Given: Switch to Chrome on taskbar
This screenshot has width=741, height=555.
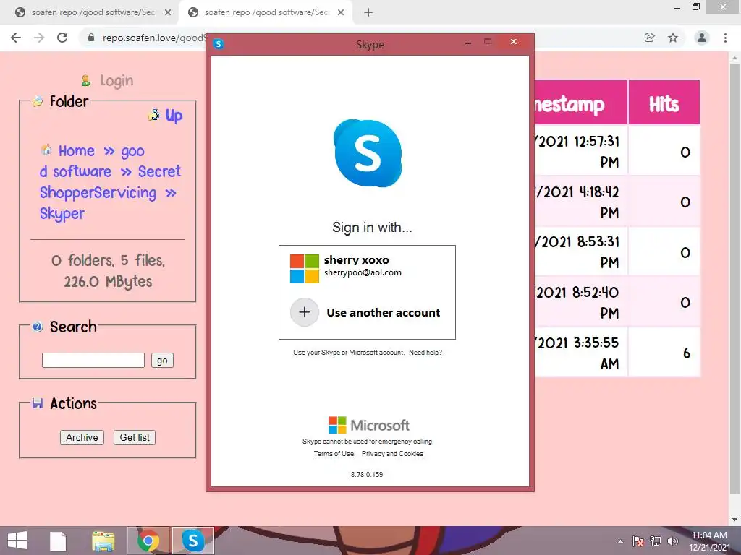Looking at the screenshot, I should point(148,541).
